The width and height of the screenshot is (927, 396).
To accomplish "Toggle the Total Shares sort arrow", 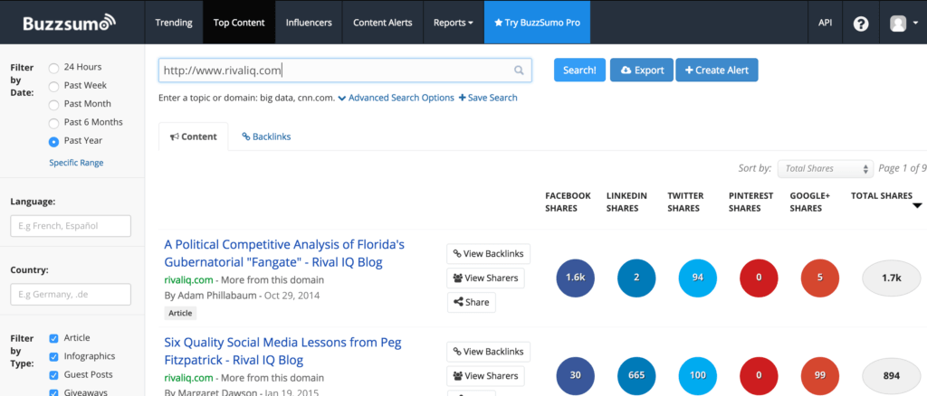I will [x=917, y=206].
